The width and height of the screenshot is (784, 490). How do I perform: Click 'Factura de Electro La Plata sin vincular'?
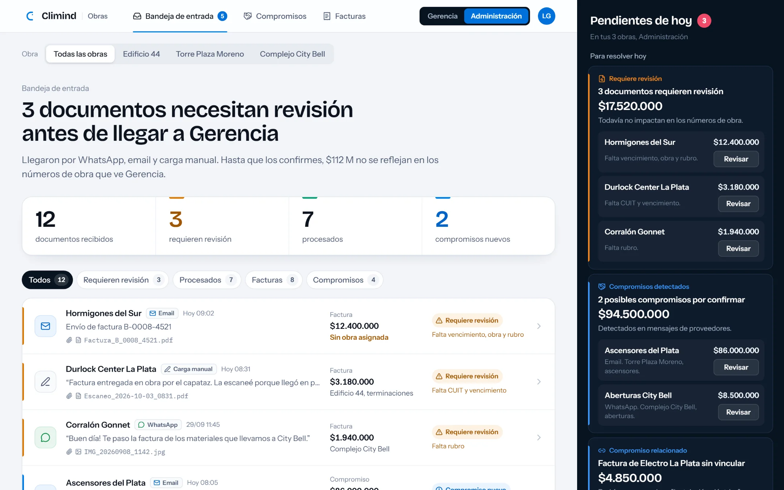[x=671, y=463]
